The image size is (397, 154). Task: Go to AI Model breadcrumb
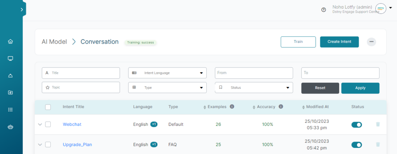[x=54, y=42]
